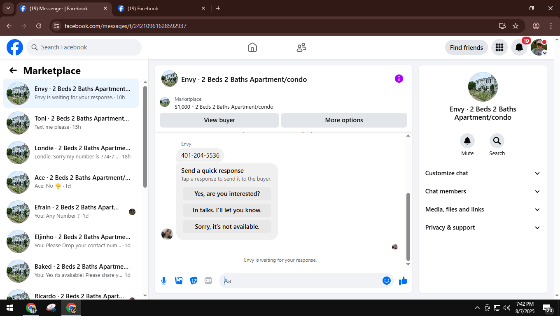Viewport: 560px width, 316px height.
Task: Open the Envy conversation in chat list
Action: (71, 93)
